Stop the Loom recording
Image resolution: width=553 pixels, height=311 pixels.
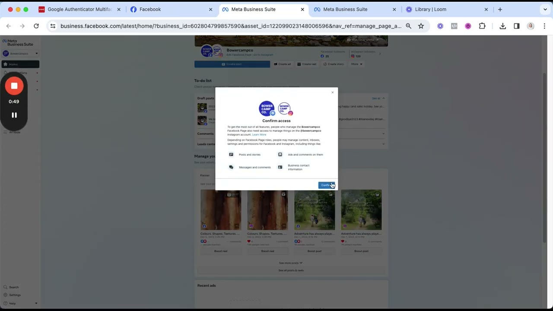(14, 86)
